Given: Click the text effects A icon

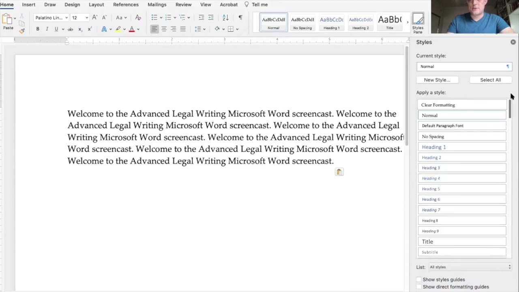Looking at the screenshot, I should [x=104, y=29].
